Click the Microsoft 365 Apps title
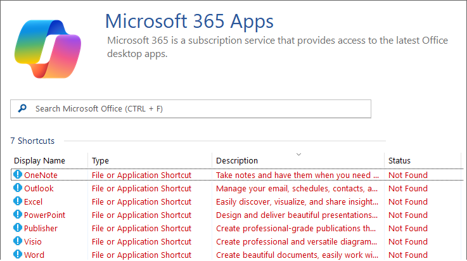 189,22
